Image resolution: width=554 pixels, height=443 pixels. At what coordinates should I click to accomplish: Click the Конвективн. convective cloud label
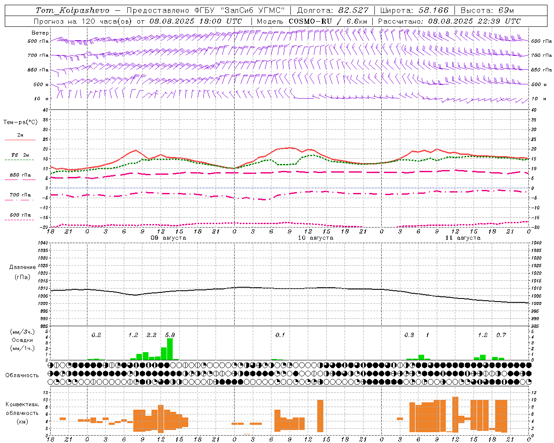click(x=22, y=404)
